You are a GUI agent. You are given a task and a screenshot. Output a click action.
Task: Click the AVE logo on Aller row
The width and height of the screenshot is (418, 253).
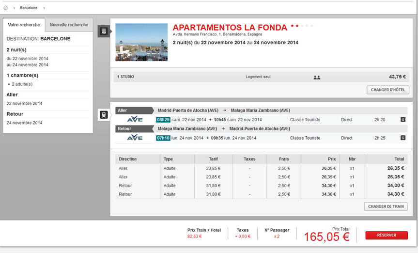tap(134, 120)
